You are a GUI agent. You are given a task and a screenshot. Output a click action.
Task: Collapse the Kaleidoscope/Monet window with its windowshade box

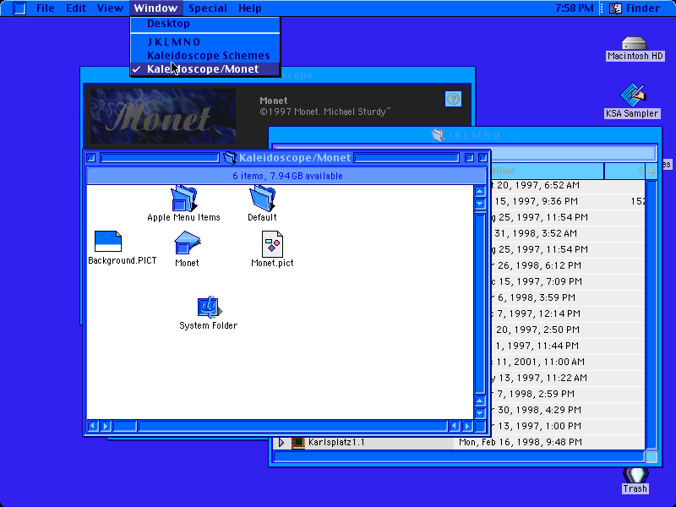[x=483, y=158]
